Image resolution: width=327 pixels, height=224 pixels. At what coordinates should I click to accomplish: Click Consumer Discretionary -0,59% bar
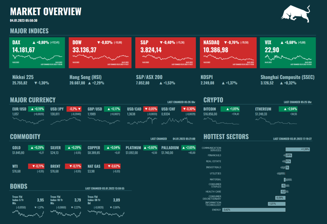click(280, 198)
